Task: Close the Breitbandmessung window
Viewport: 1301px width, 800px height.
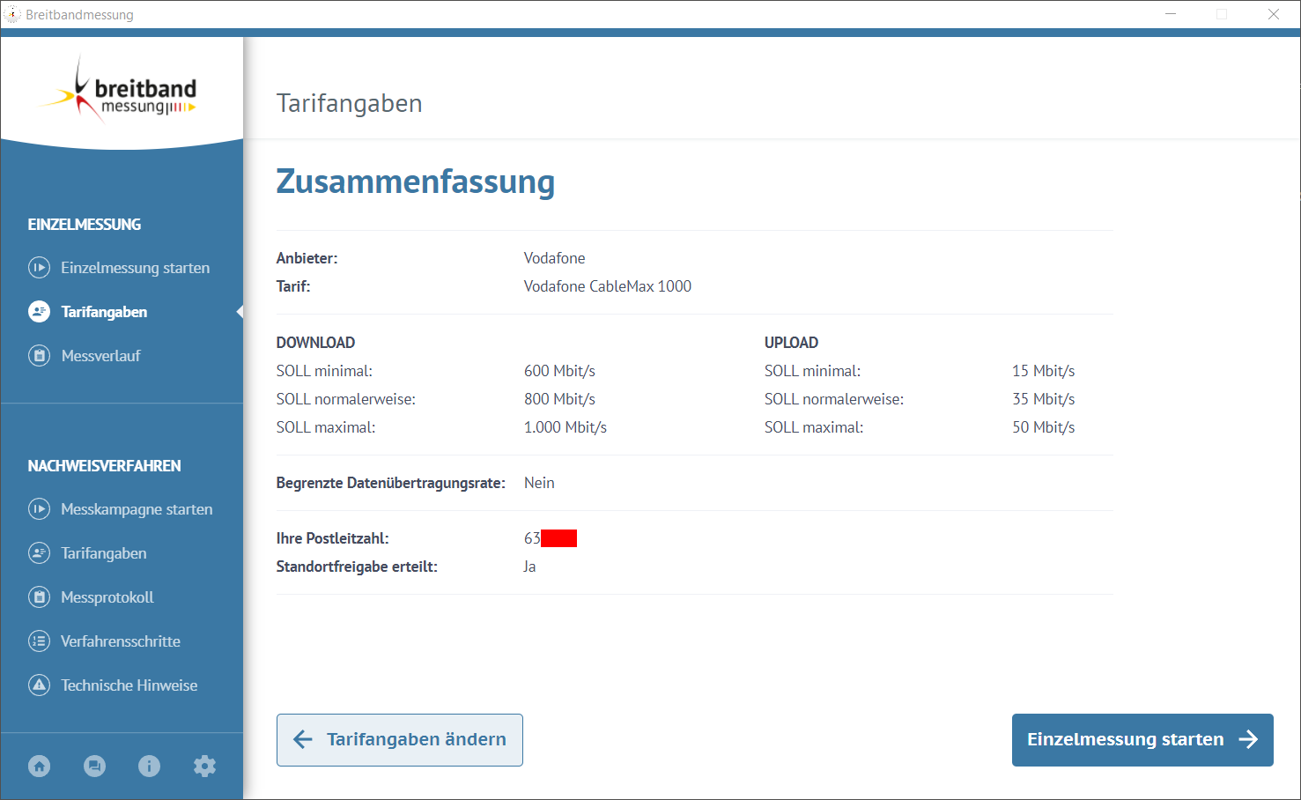Action: [1274, 14]
